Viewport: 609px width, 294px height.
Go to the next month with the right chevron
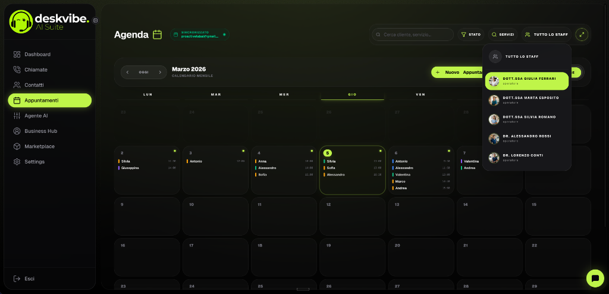coord(159,73)
